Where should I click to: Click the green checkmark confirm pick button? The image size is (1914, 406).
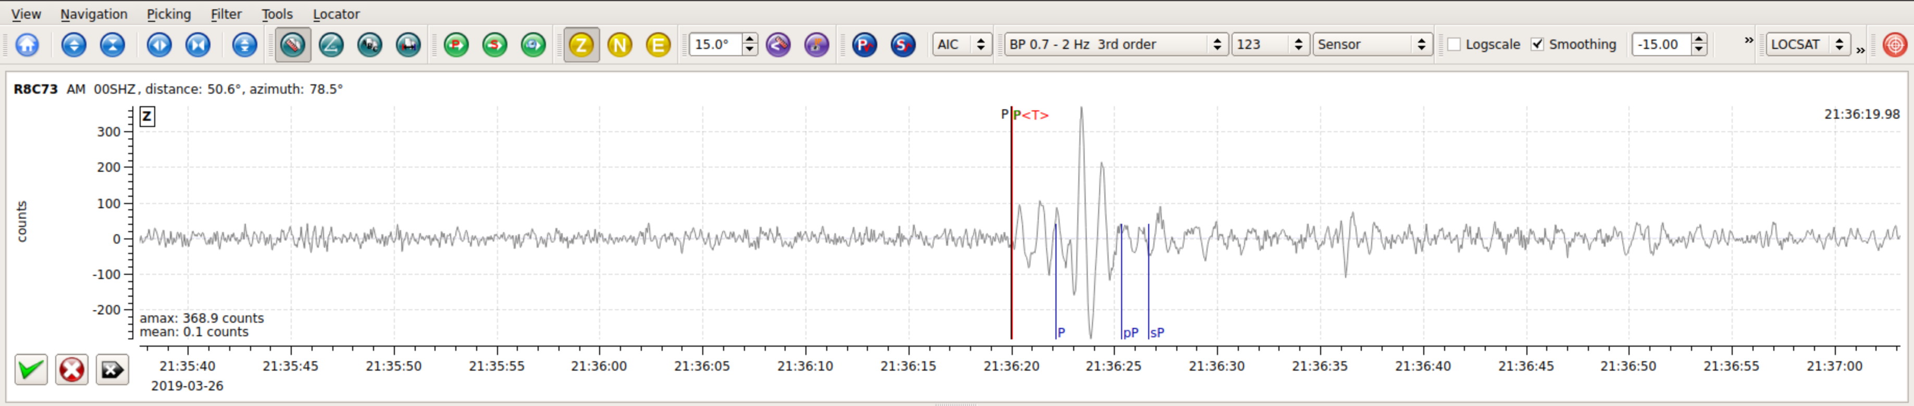tap(31, 370)
